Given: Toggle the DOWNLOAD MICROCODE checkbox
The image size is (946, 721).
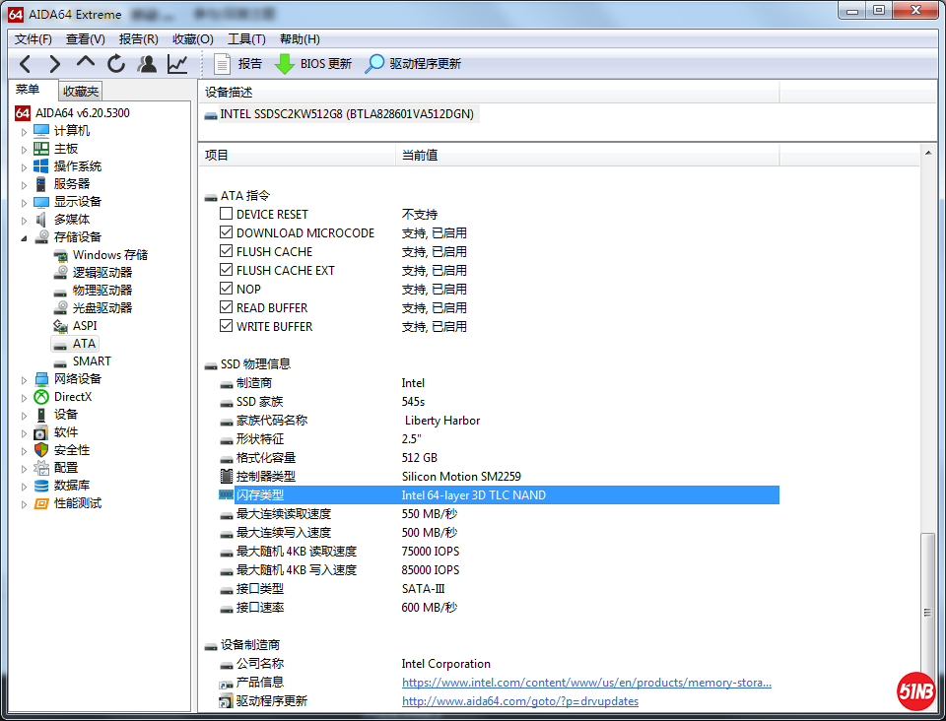Looking at the screenshot, I should point(227,232).
